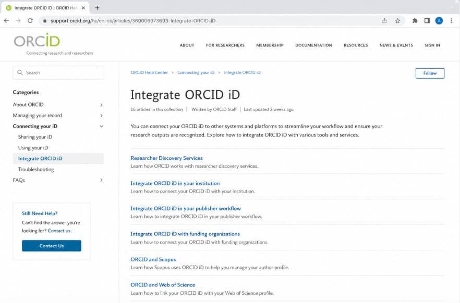Viewport: 460px width, 303px height.
Task: Click SIGN IN in the top navigation
Action: click(x=432, y=45)
